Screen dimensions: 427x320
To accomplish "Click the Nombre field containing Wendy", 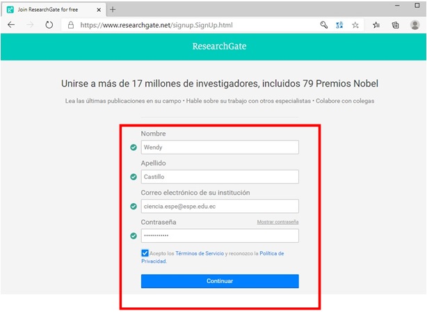I will [x=220, y=147].
